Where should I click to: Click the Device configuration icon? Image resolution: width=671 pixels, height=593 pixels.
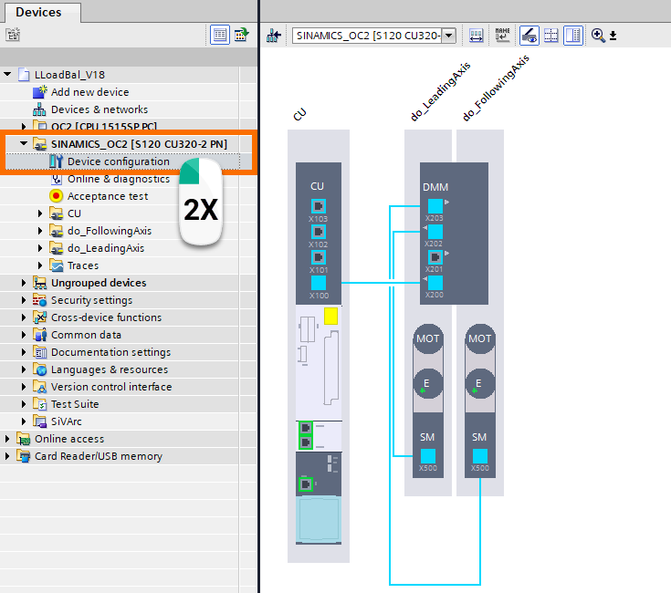pyautogui.click(x=56, y=161)
